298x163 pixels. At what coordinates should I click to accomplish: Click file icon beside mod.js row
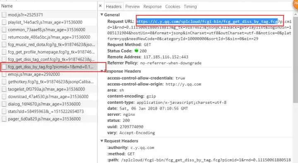point(4,15)
